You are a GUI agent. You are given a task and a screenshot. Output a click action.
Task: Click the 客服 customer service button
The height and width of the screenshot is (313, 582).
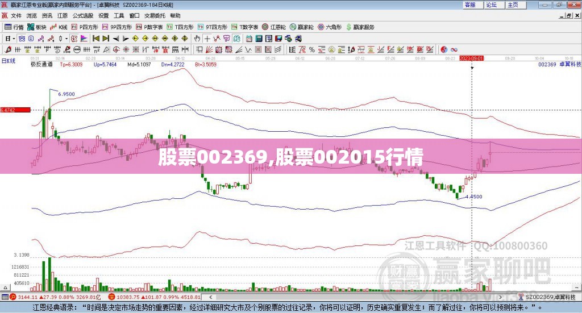(x=472, y=5)
